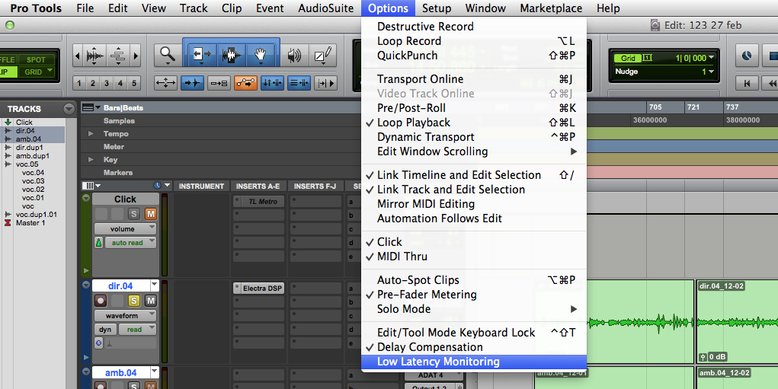
Task: Open Edit Window Scrolling submenu
Action: [474, 151]
